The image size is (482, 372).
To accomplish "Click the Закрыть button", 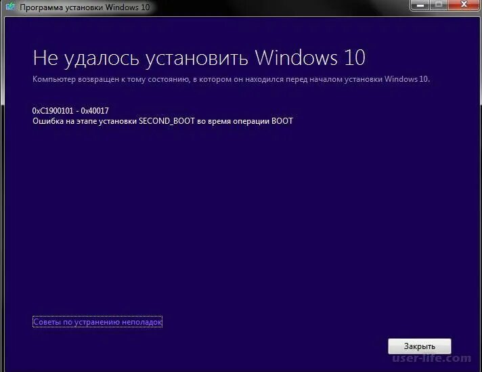I will pos(420,346).
